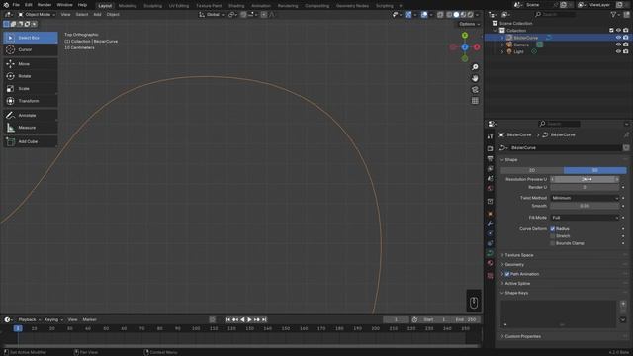Toggle Radius curve deform checkbox
Image resolution: width=633 pixels, height=356 pixels.
pos(553,228)
